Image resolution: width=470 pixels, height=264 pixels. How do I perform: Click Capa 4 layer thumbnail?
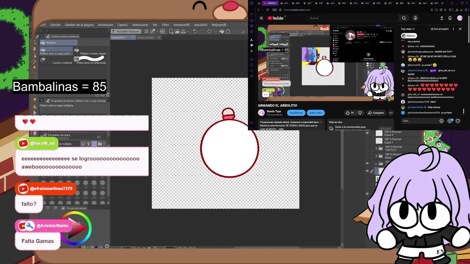coord(379,133)
